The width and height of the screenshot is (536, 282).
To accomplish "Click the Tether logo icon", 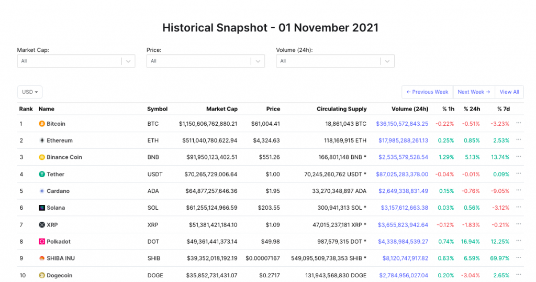I will point(42,174).
